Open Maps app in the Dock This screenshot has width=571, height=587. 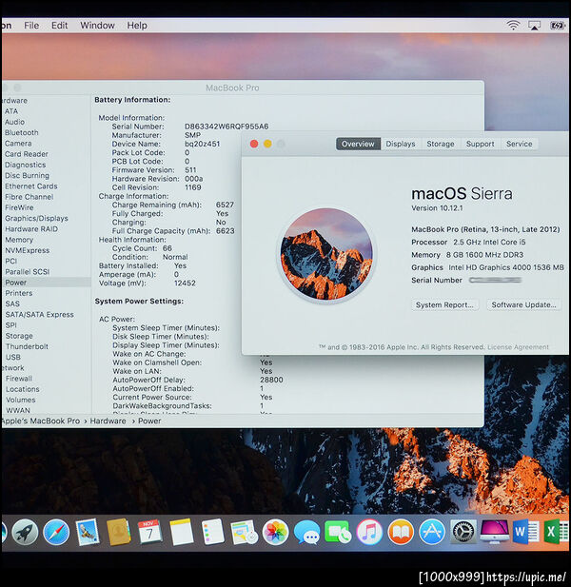(245, 532)
